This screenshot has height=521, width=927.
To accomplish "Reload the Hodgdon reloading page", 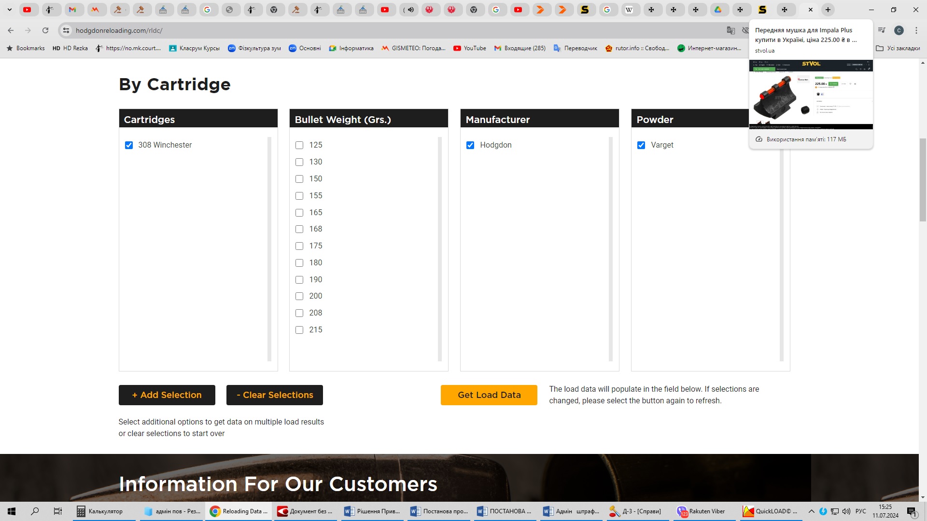I will point(45,30).
